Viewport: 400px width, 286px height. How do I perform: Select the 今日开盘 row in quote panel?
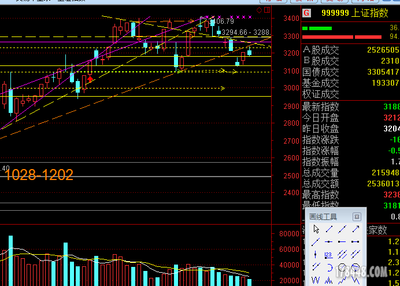tap(321, 118)
